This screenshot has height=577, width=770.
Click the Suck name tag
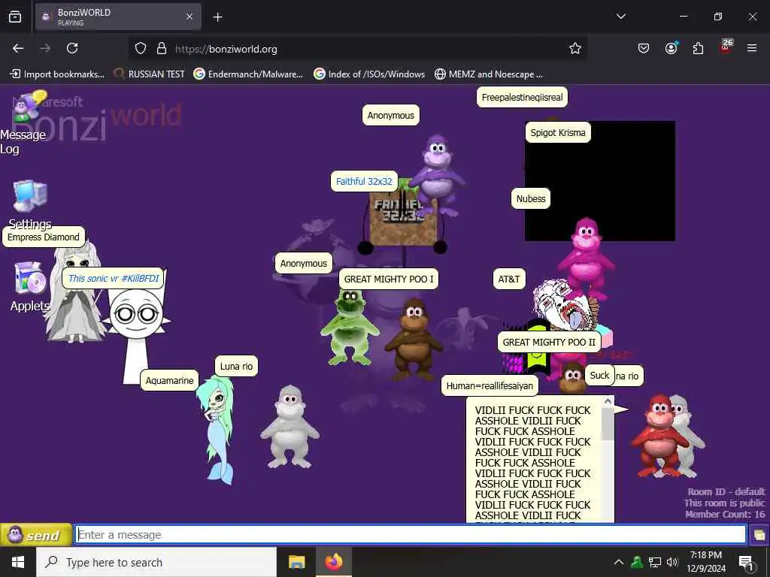pos(599,376)
